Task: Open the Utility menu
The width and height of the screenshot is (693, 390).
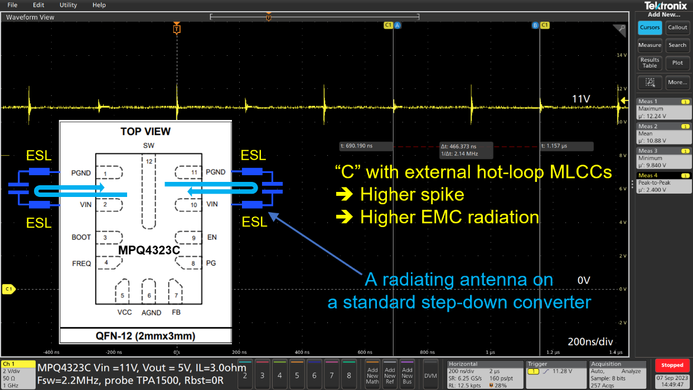Action: point(68,5)
